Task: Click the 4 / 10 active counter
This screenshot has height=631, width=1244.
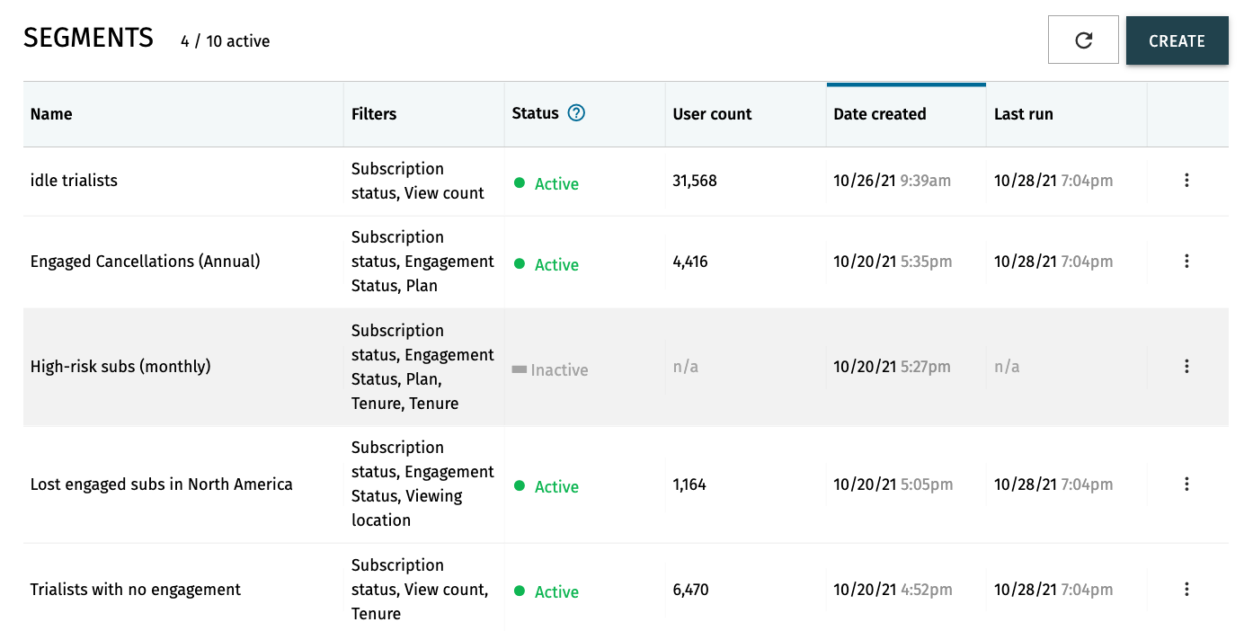Action: tap(225, 41)
